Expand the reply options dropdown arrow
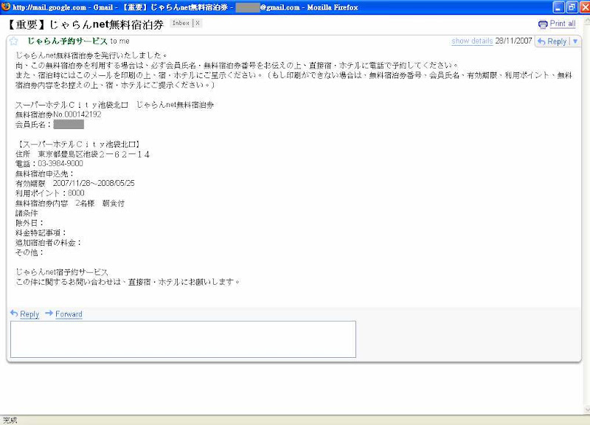590x425 pixels. pyautogui.click(x=575, y=41)
